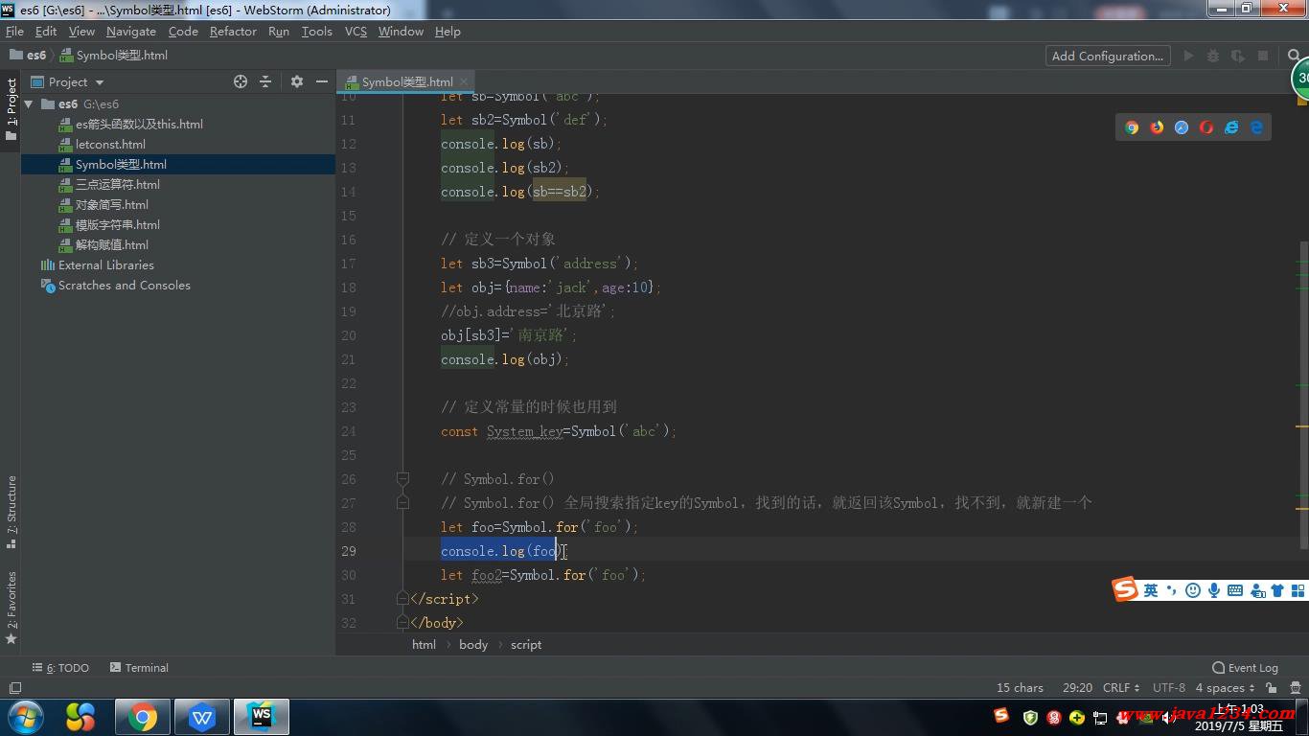Screen dimensions: 1309x736
Task: Preview the page in Safari from the editor popup
Action: 1182,127
